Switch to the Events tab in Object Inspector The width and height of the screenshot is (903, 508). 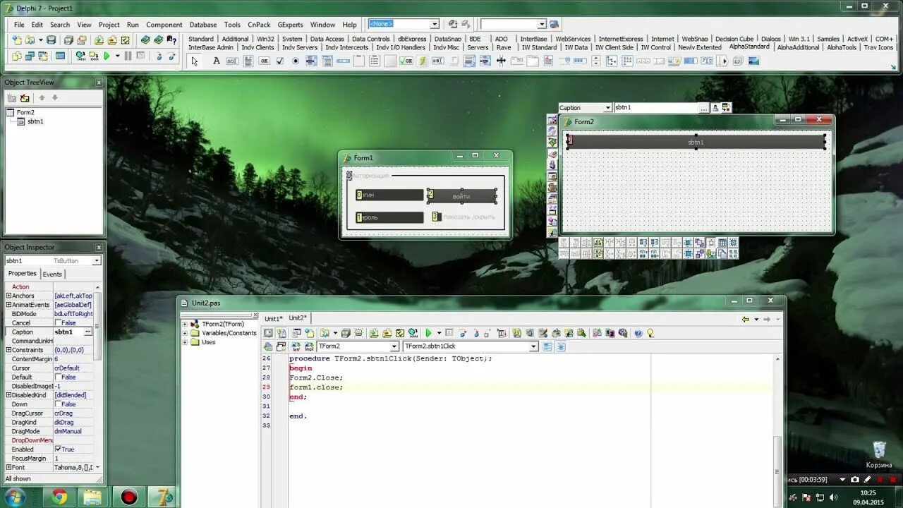52,274
